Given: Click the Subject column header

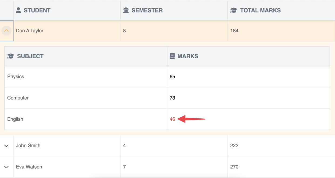Looking at the screenshot, I should tap(30, 56).
